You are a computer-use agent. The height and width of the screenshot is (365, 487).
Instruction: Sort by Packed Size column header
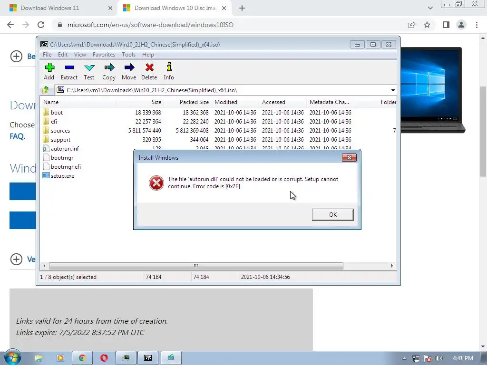[x=187, y=102]
